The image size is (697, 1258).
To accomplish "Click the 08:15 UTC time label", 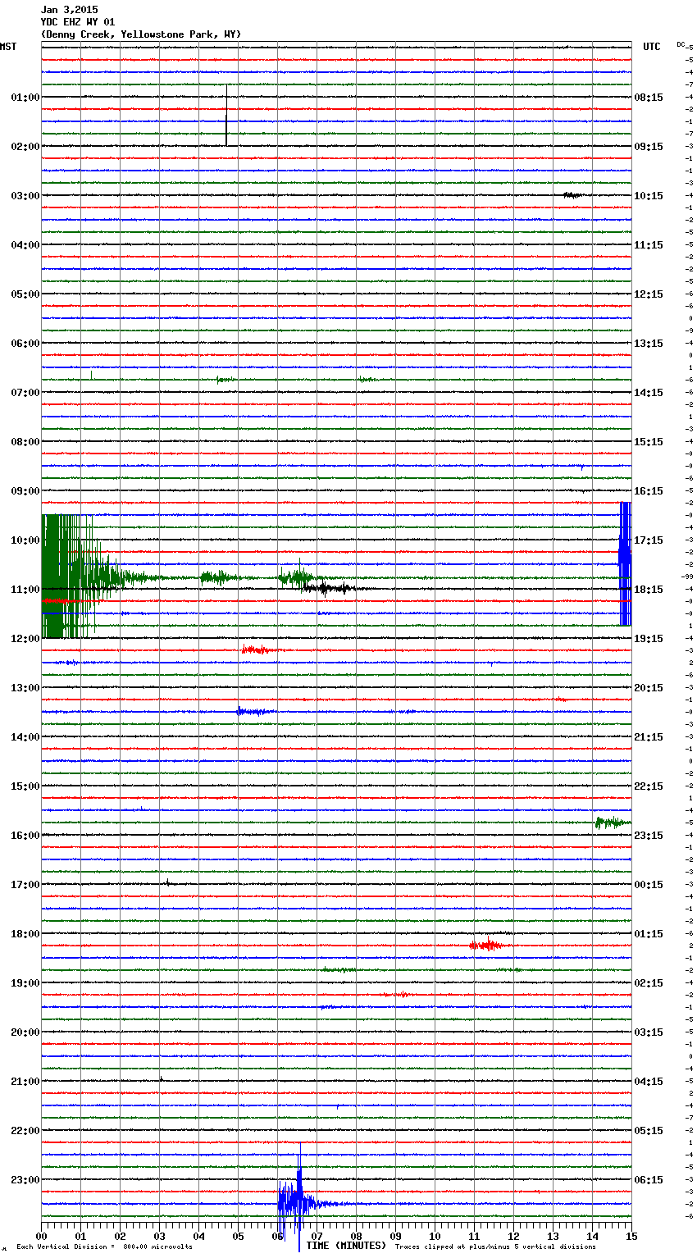I will tap(649, 98).
